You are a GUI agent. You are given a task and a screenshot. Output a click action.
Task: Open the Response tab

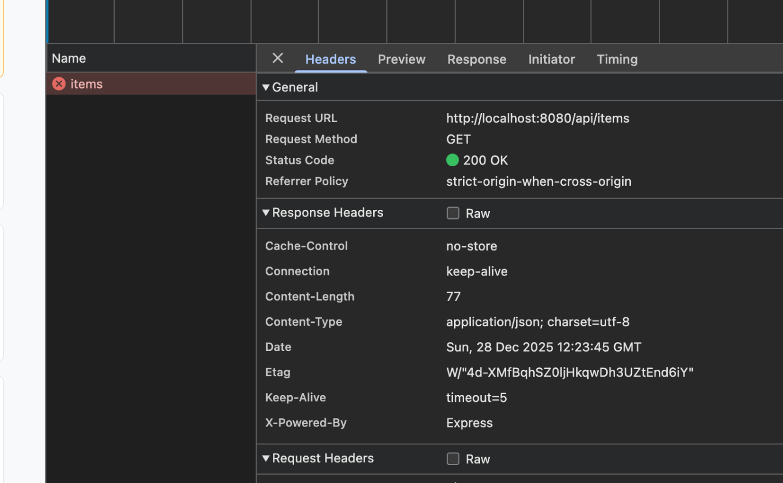(x=477, y=59)
